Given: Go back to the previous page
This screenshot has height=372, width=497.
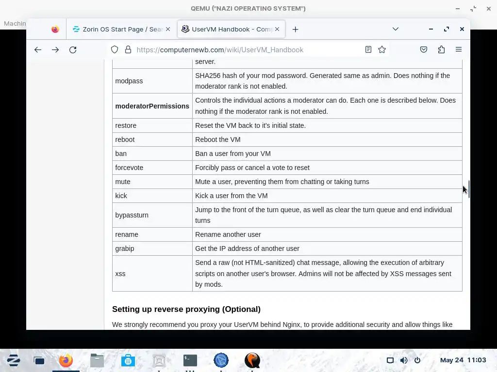Looking at the screenshot, I should click(x=38, y=50).
